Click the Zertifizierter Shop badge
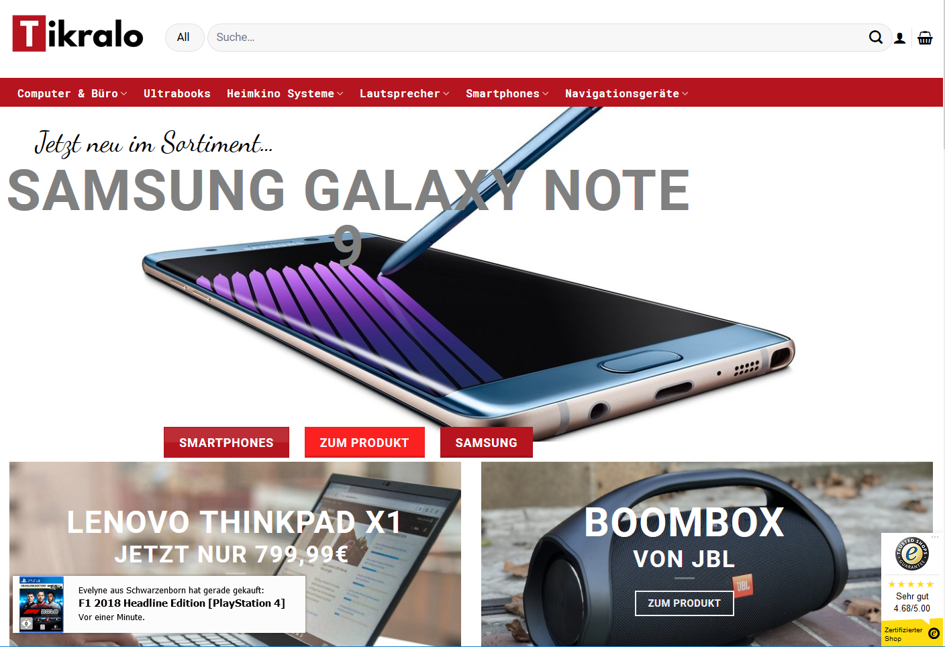This screenshot has width=945, height=647. 912,633
